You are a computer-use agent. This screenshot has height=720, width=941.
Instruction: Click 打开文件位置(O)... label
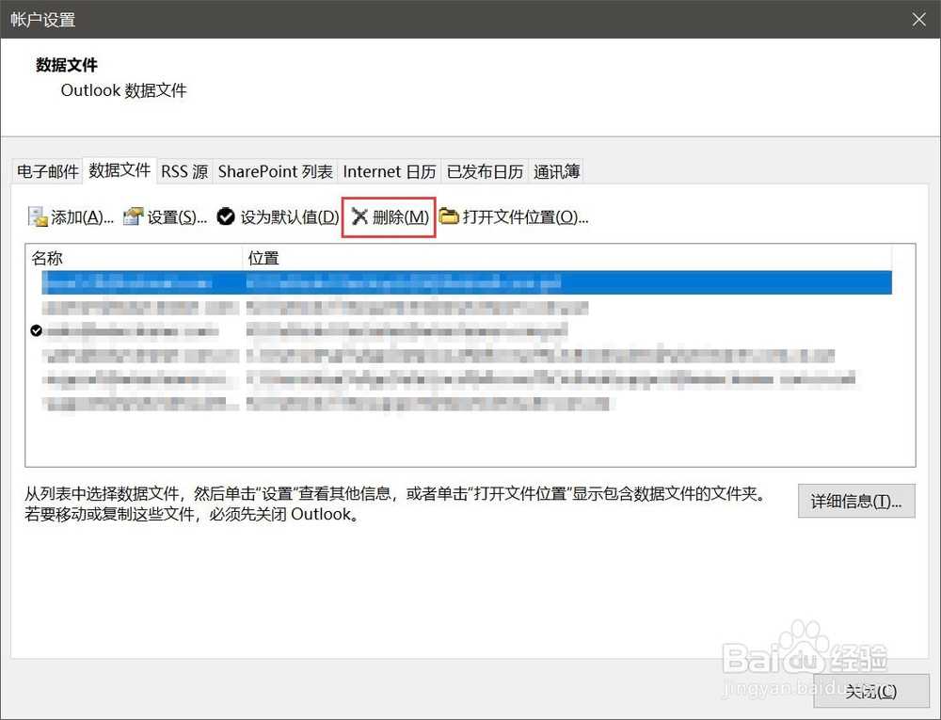coord(525,217)
